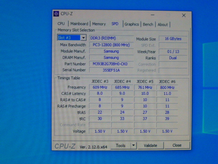Open the Bench tab

(x=148, y=24)
